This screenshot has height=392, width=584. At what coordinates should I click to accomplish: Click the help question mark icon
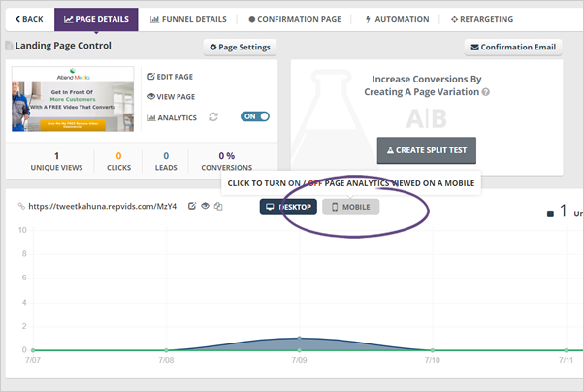pos(485,92)
